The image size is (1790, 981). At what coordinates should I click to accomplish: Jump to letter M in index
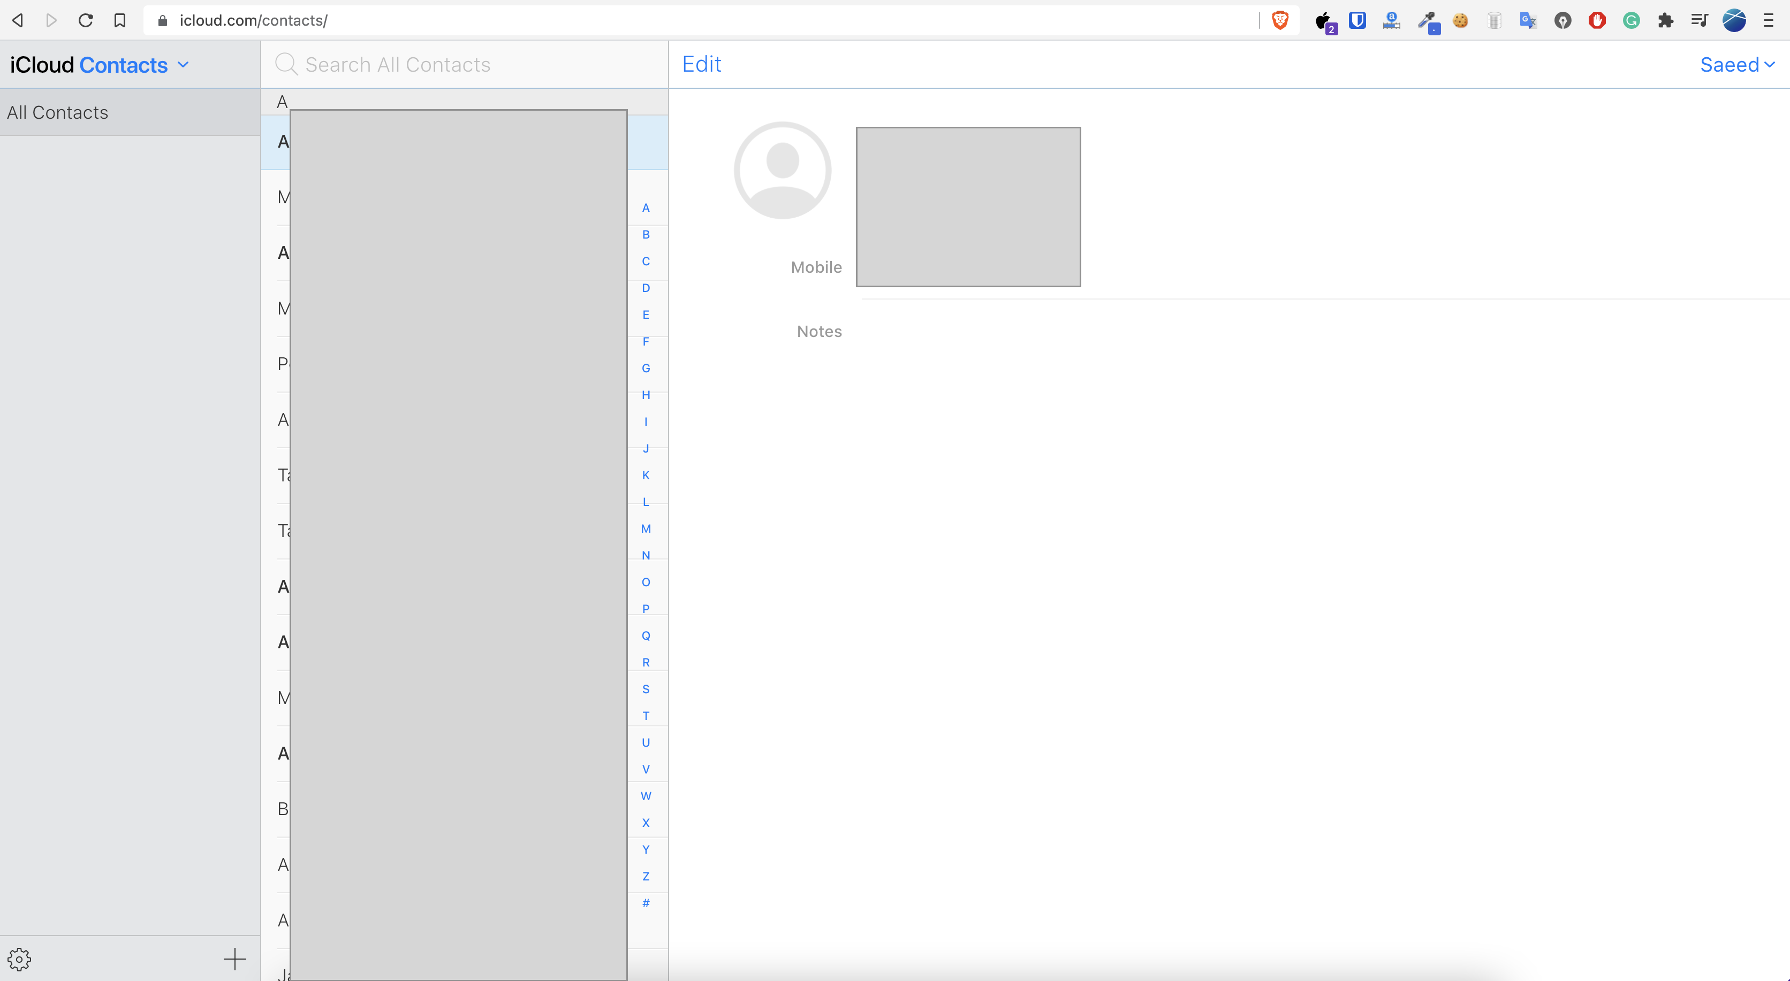pyautogui.click(x=646, y=528)
